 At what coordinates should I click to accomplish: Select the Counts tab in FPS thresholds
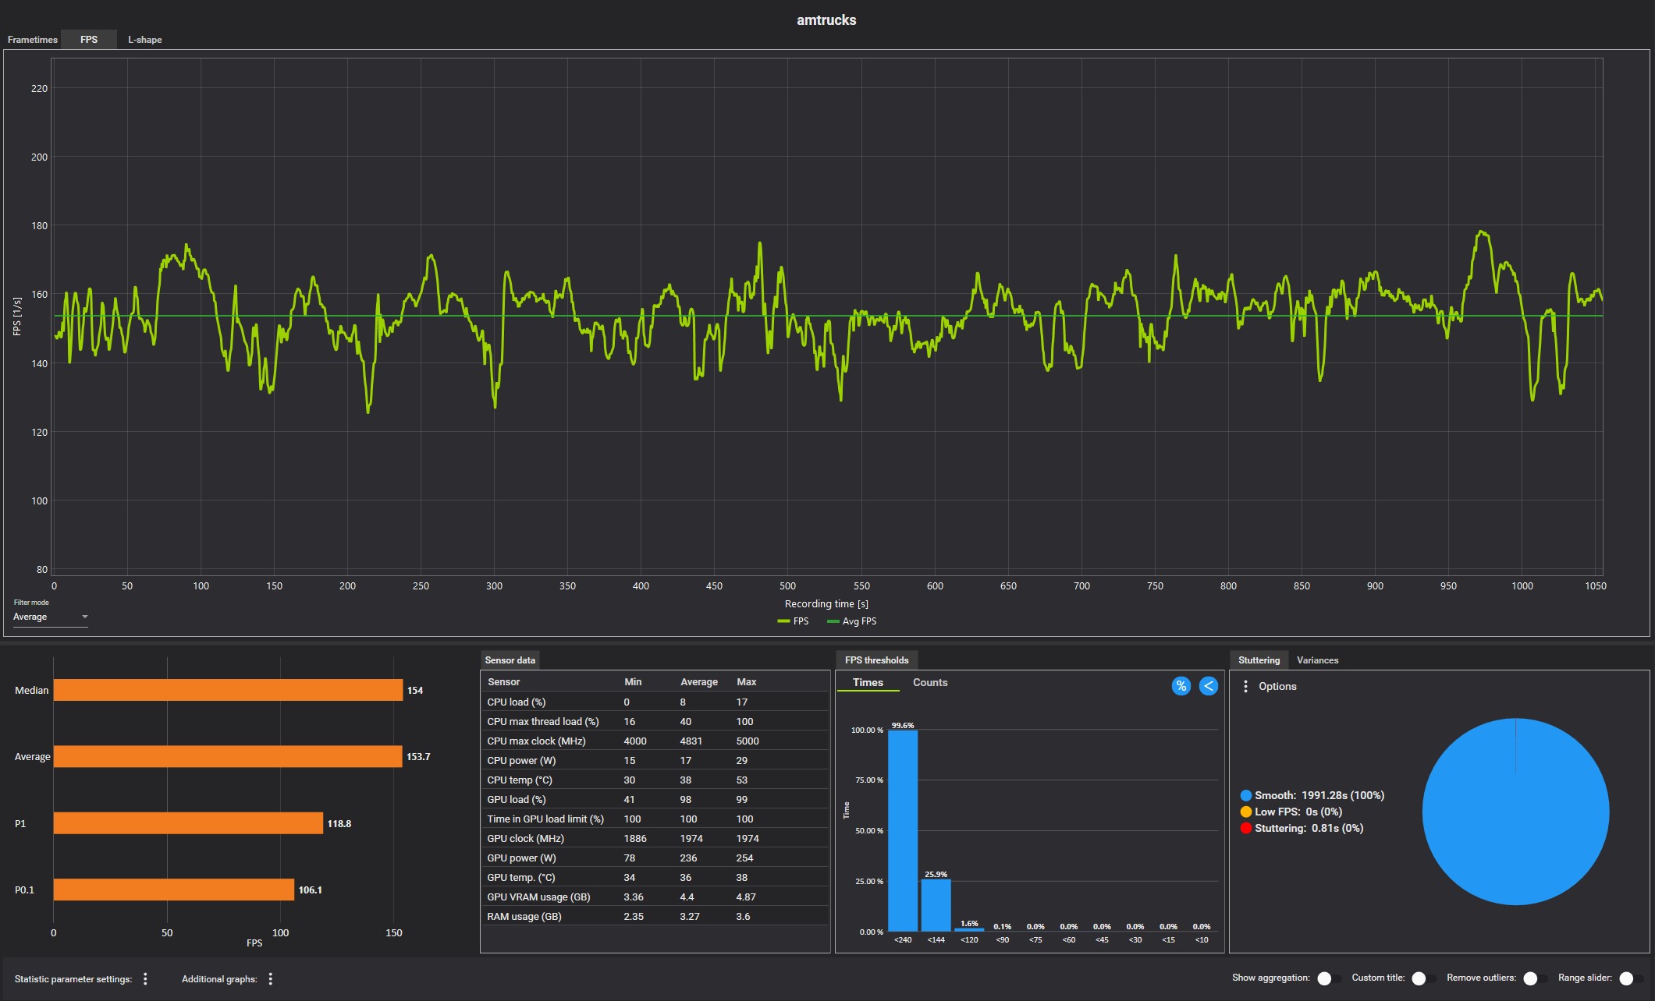(x=930, y=682)
